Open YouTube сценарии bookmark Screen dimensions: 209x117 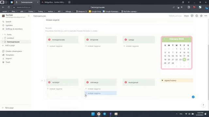[129, 11]
